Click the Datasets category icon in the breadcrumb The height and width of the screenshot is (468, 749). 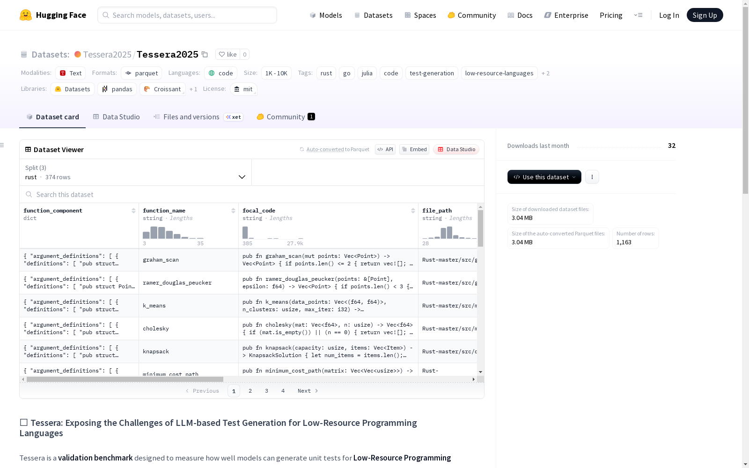pyautogui.click(x=24, y=54)
